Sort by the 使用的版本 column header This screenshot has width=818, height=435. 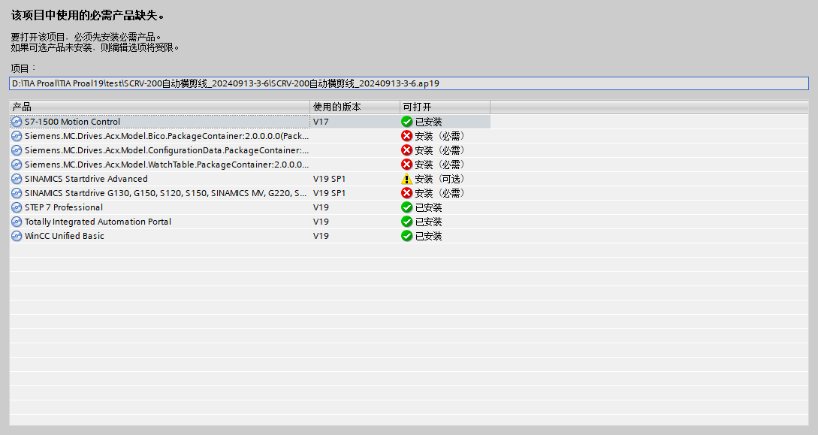(x=355, y=107)
